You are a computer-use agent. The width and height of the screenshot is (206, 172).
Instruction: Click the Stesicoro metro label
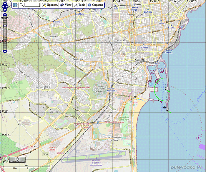pos(144,47)
